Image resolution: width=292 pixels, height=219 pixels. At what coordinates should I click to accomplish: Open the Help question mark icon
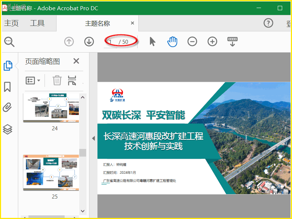pyautogui.click(x=268, y=23)
